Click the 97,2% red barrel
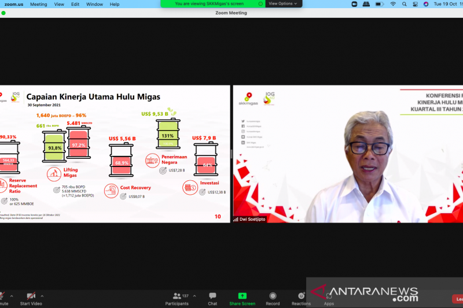The image size is (463, 308). pos(79,142)
